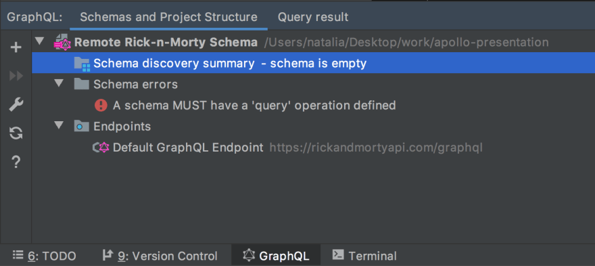Screen dimensions: 595x266
Task: Click the rickandmortyapi.com/graphql endpoint URL
Action: point(376,148)
